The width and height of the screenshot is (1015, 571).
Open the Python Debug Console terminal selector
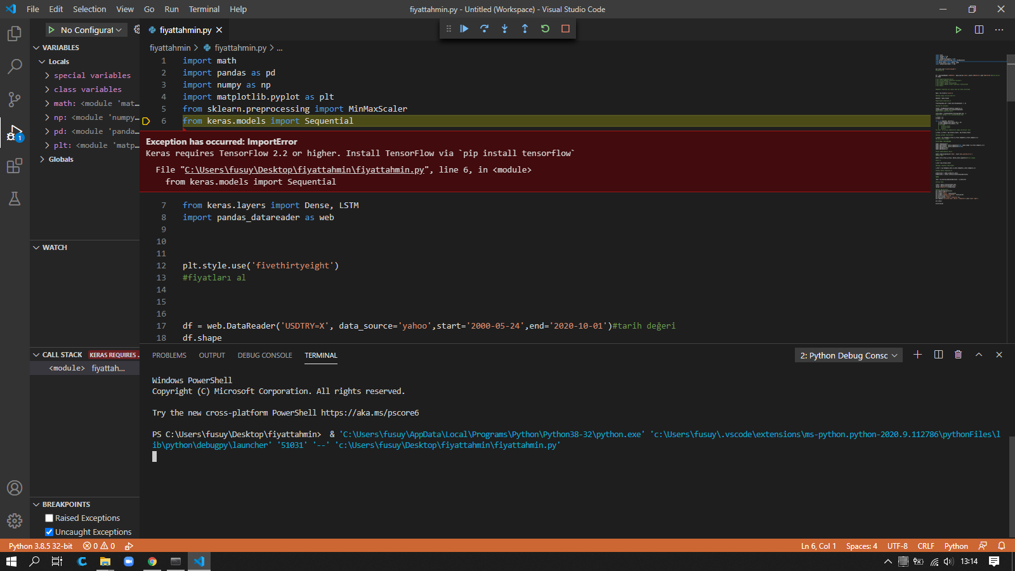(849, 355)
